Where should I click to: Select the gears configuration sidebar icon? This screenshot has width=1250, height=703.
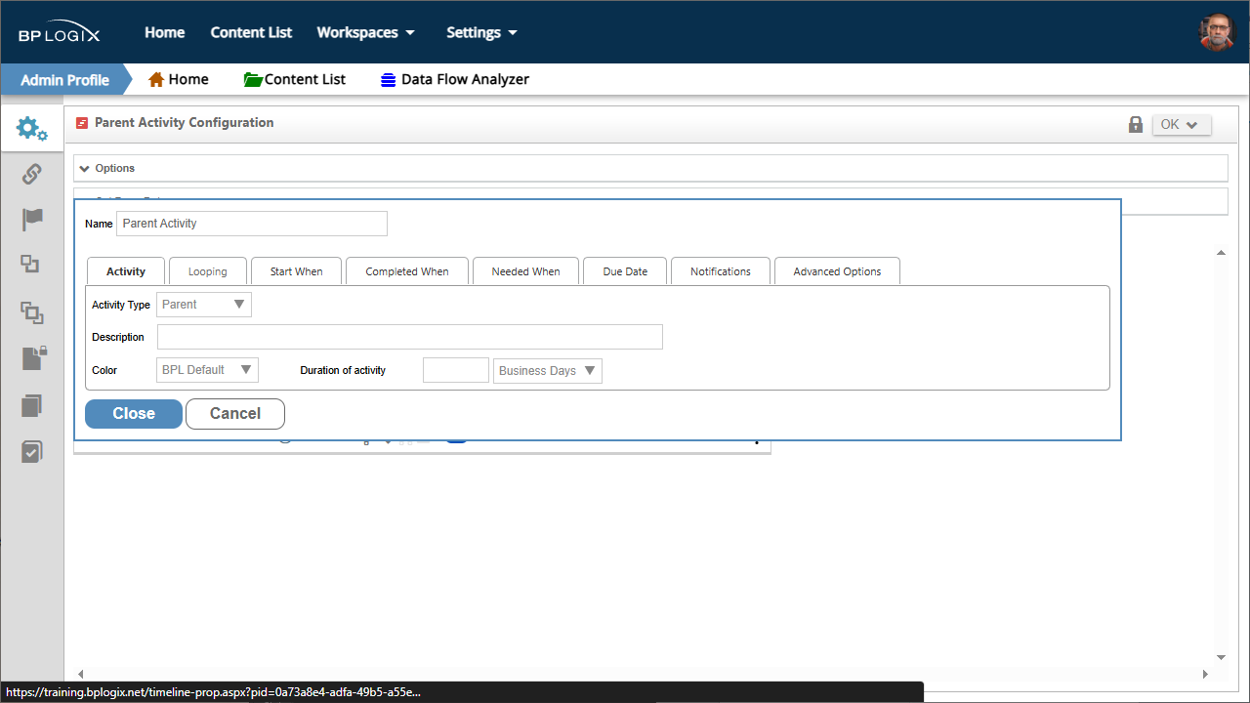pos(32,128)
